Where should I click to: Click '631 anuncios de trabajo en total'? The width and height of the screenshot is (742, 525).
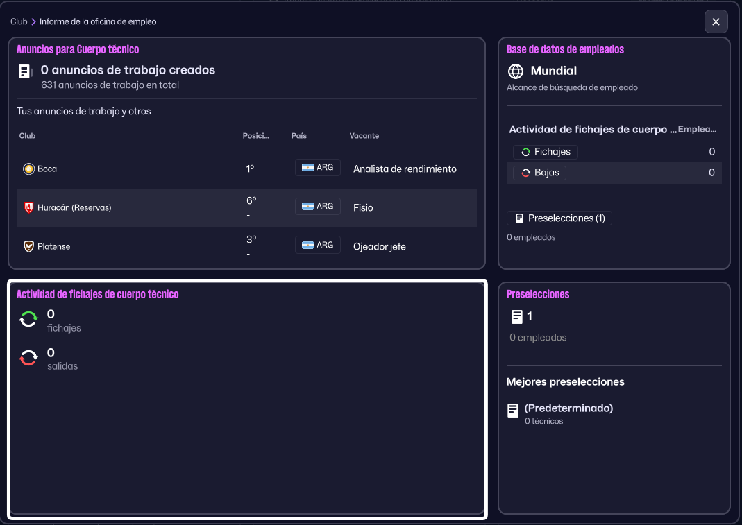point(110,85)
